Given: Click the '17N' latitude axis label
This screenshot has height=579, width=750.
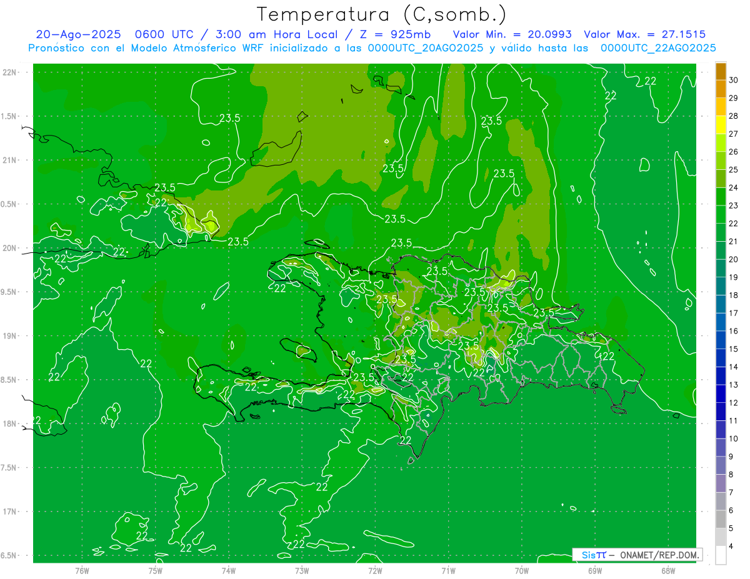Looking at the screenshot, I should coord(9,512).
